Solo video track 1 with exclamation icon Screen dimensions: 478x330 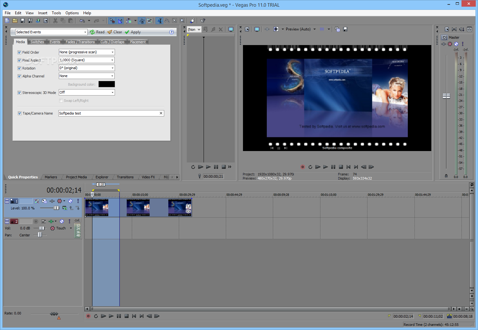click(x=78, y=201)
